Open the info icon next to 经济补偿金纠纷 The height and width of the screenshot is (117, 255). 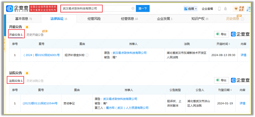87,55
